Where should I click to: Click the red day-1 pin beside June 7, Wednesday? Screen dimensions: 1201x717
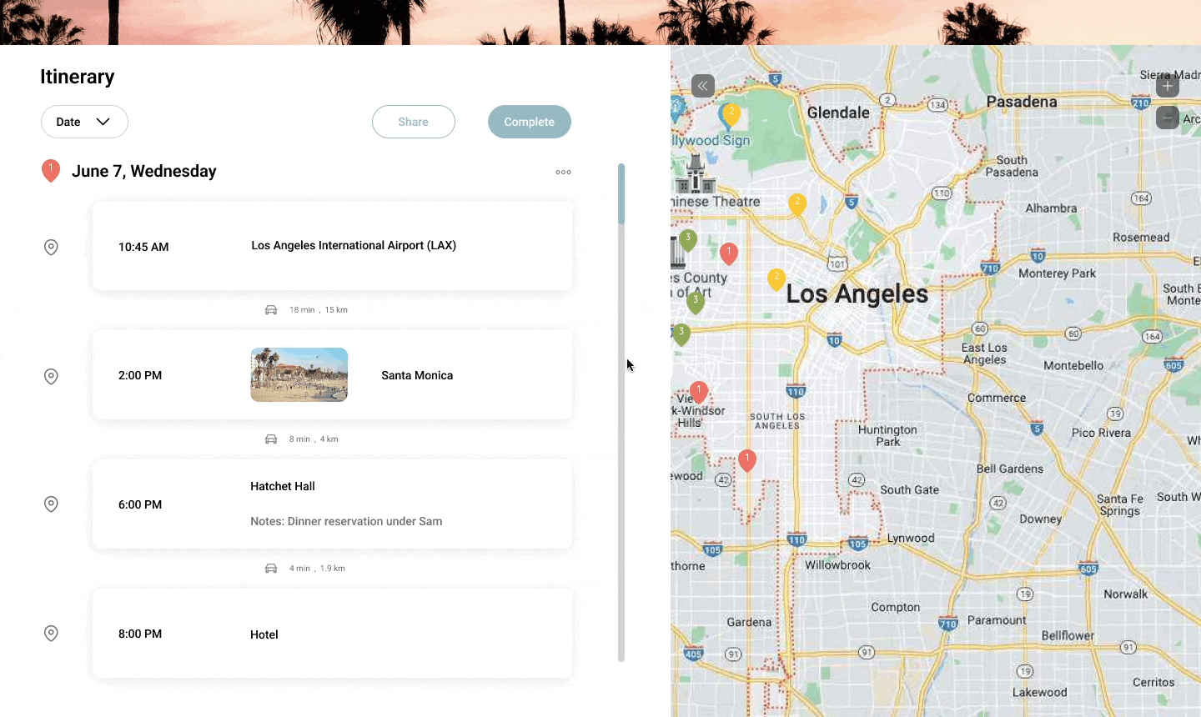pos(51,170)
